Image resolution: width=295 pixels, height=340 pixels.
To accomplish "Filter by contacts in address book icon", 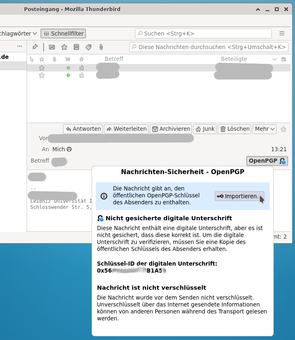I will (76, 47).
